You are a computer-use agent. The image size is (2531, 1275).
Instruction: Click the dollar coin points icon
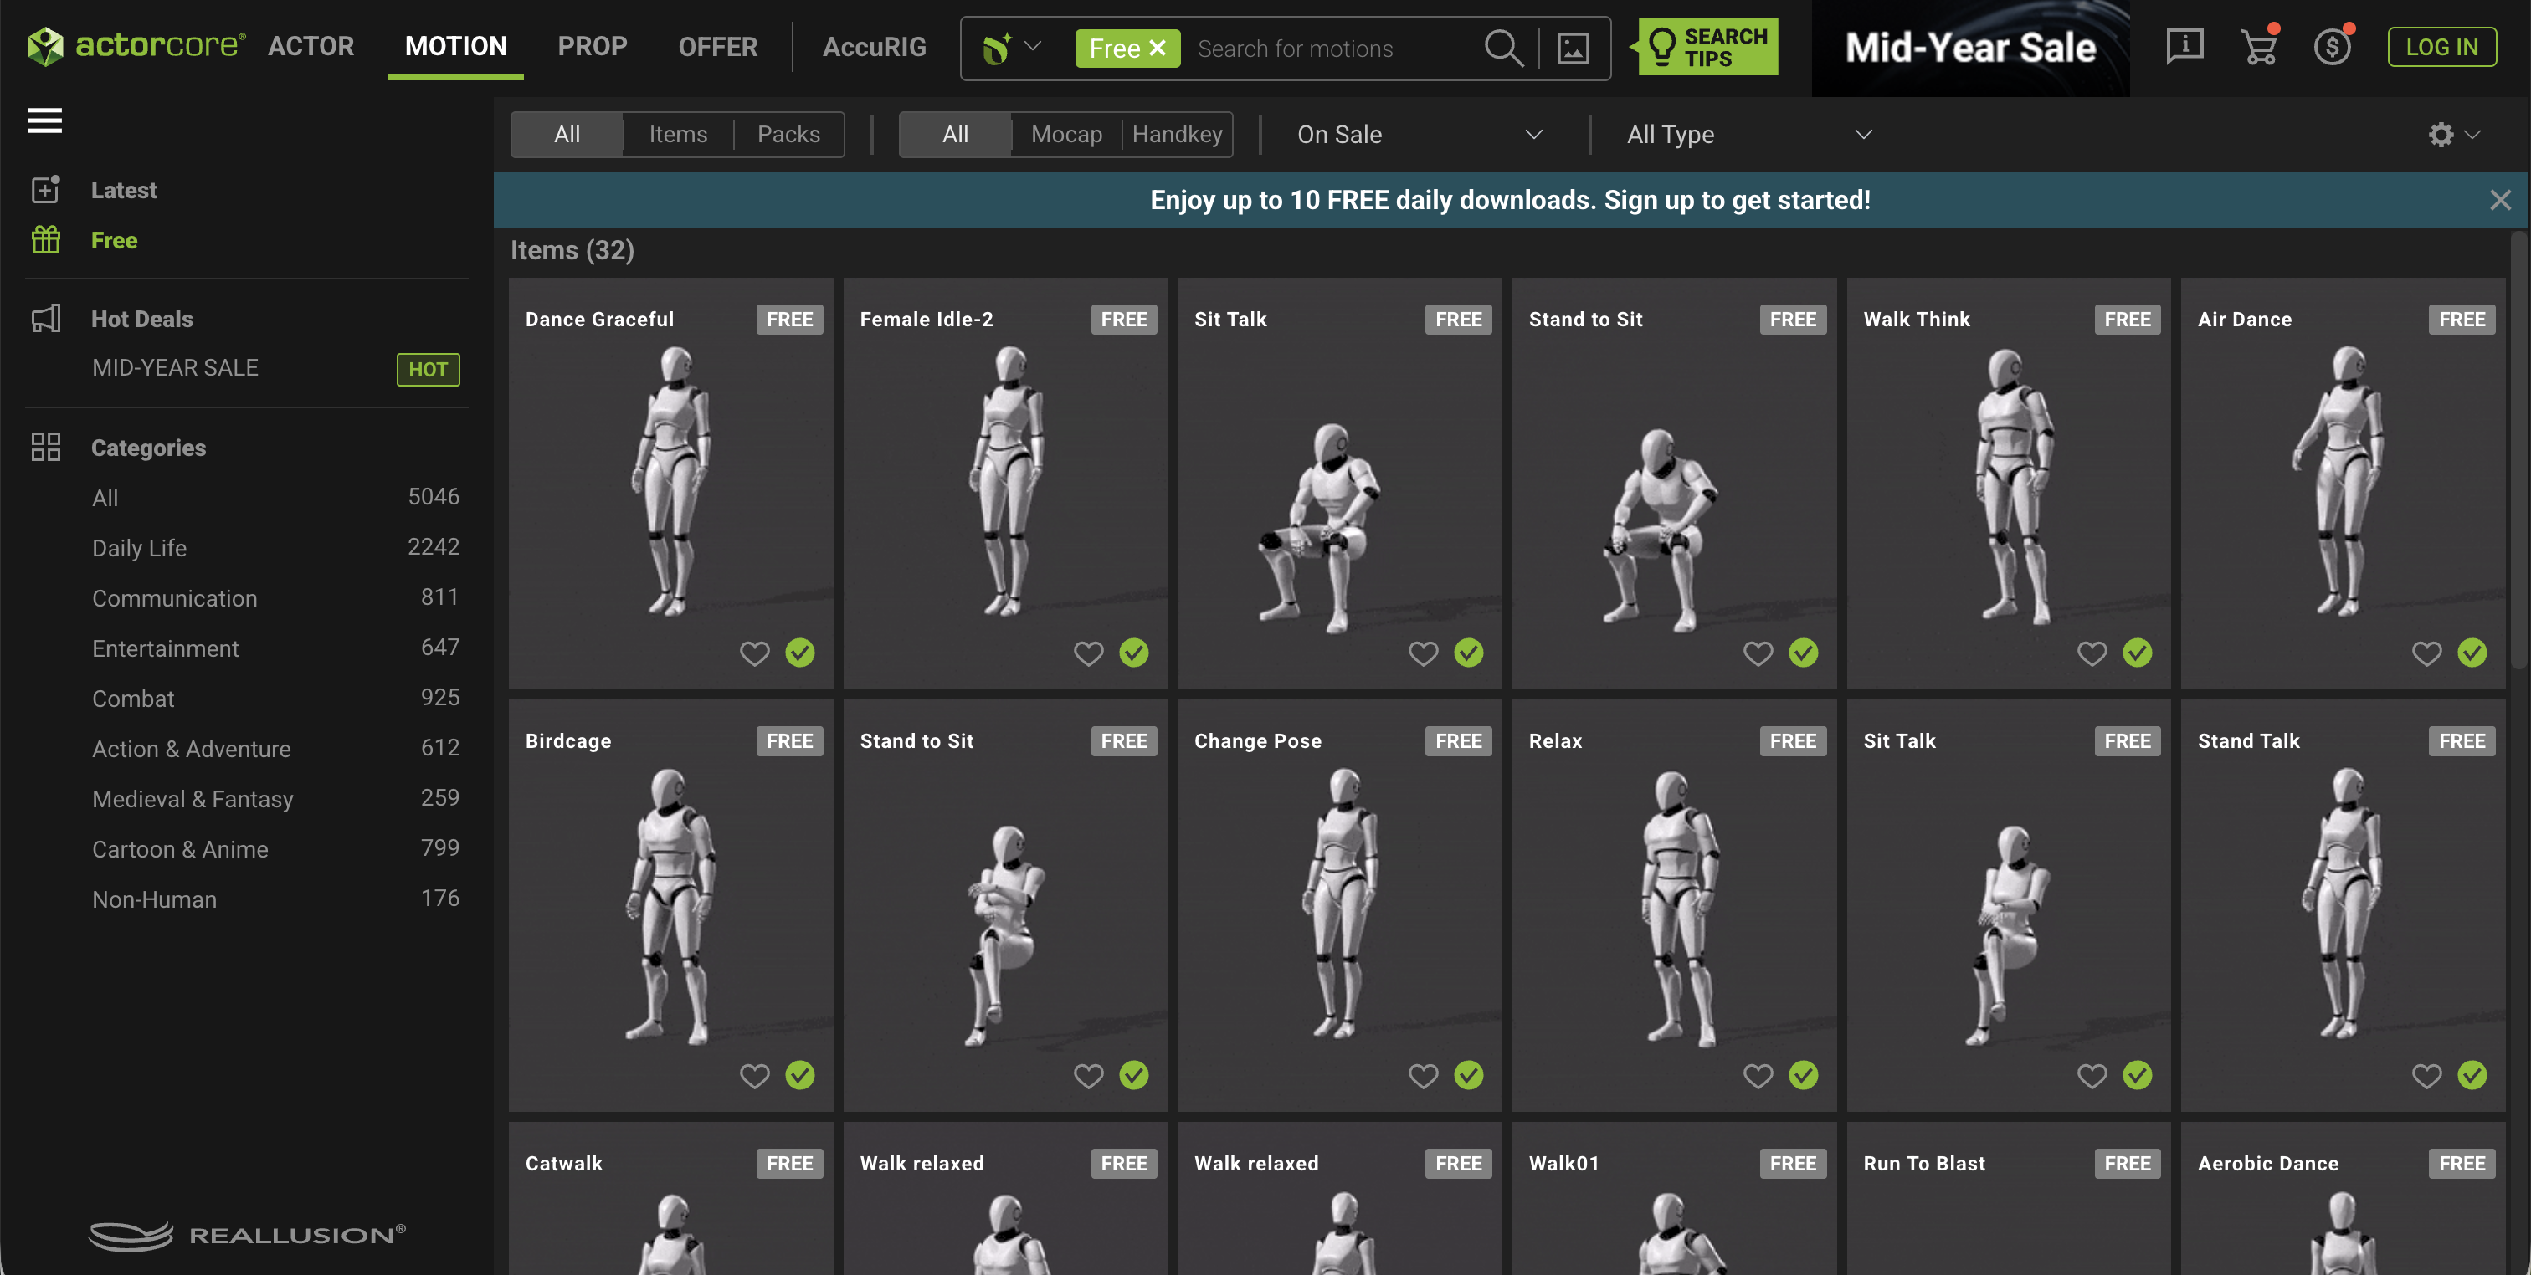tap(2333, 46)
